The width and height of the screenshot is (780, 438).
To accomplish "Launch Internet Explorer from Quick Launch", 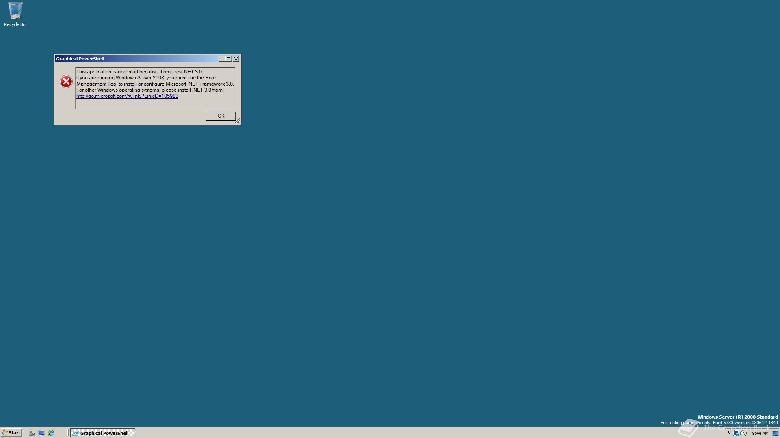I will [51, 433].
